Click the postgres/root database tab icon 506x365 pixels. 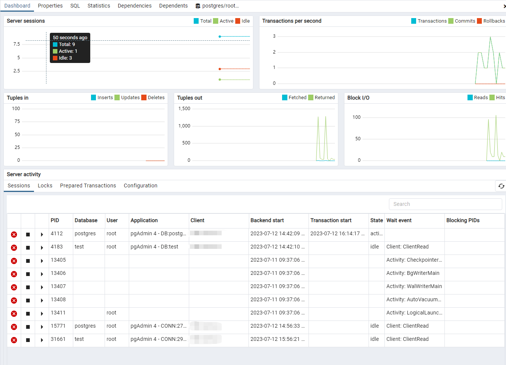click(x=198, y=6)
